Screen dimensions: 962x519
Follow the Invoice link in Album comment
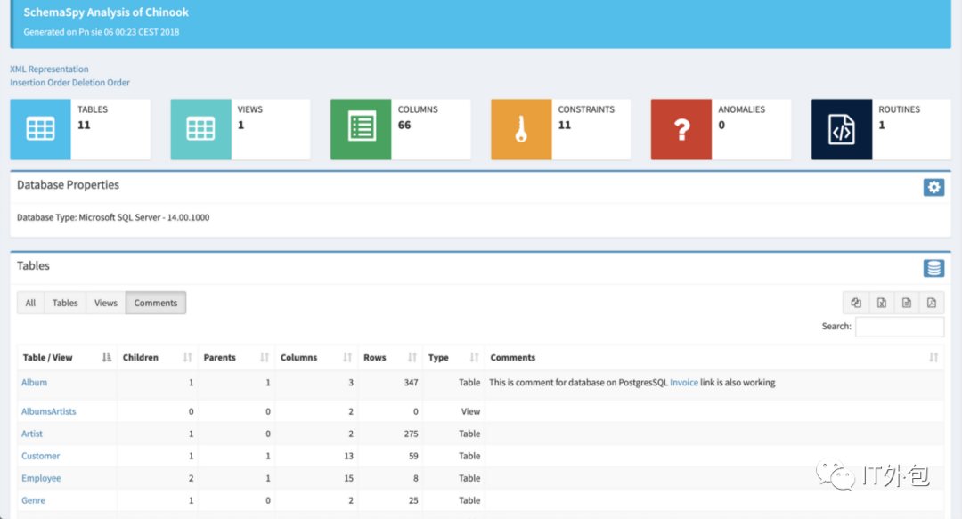pyautogui.click(x=684, y=382)
